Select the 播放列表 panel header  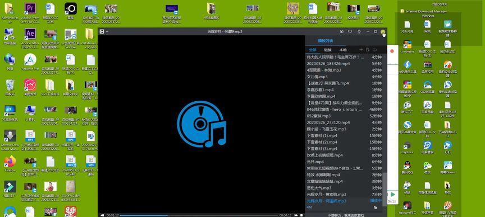(326, 41)
